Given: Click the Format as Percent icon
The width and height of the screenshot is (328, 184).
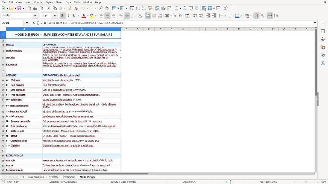Looking at the screenshot, I should click(x=175, y=16).
